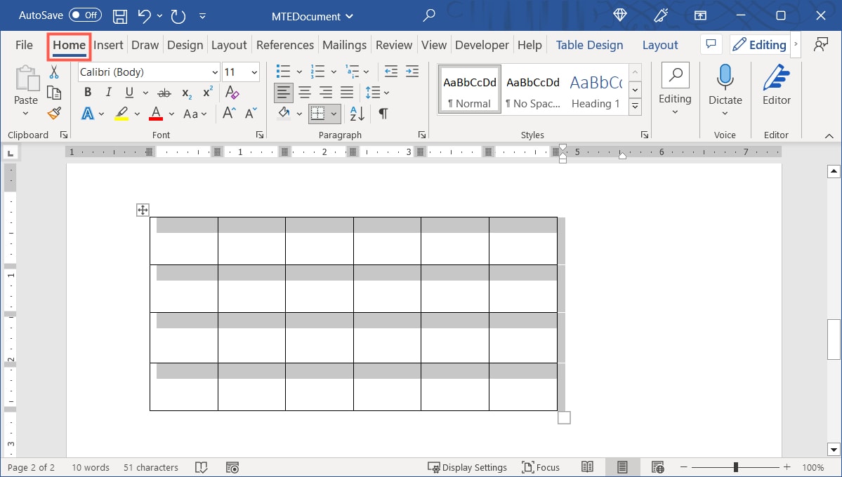The image size is (842, 477).
Task: Click the Format Painter icon
Action: [x=54, y=113]
